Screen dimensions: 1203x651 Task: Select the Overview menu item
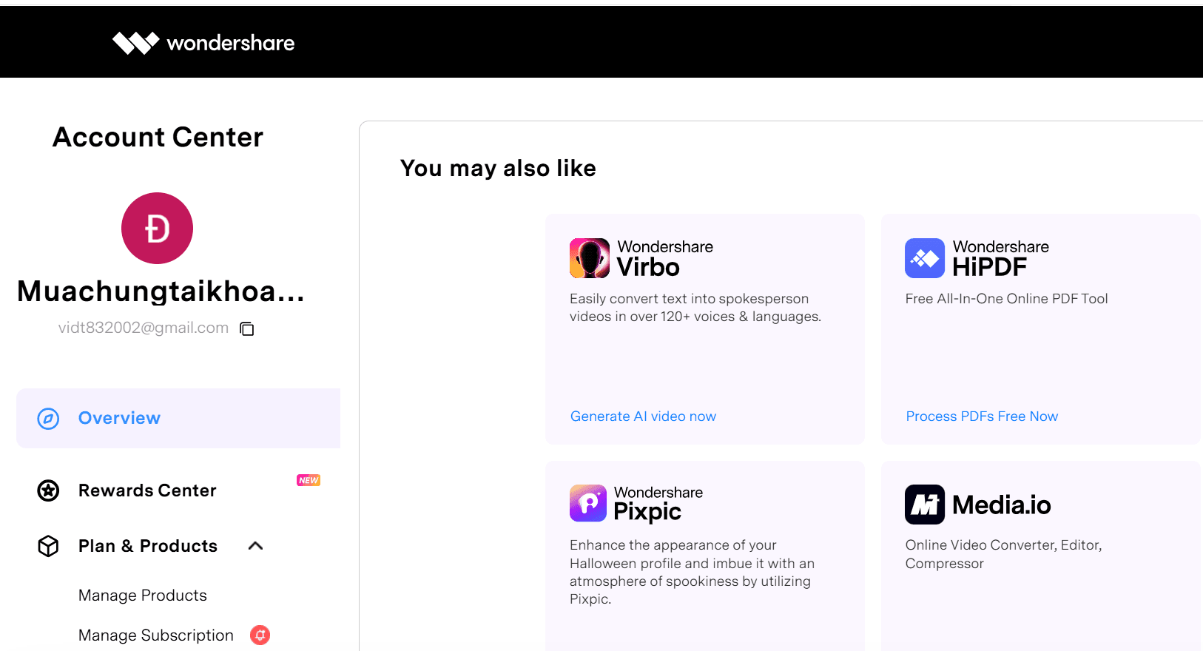(x=119, y=419)
